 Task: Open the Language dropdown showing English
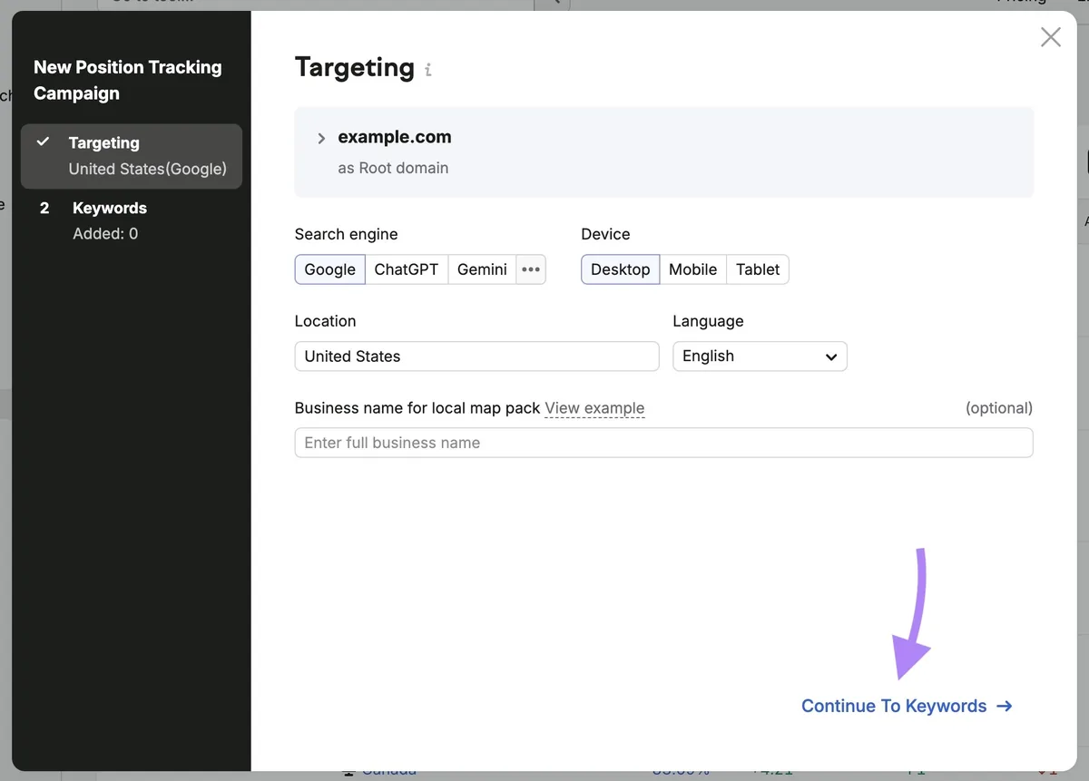pos(760,356)
